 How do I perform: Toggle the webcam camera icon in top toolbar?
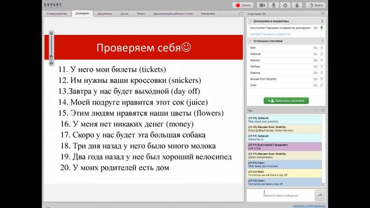coord(262,5)
